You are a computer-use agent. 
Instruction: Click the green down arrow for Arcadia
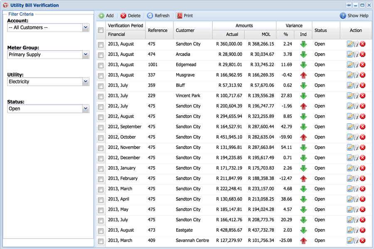pyautogui.click(x=303, y=54)
